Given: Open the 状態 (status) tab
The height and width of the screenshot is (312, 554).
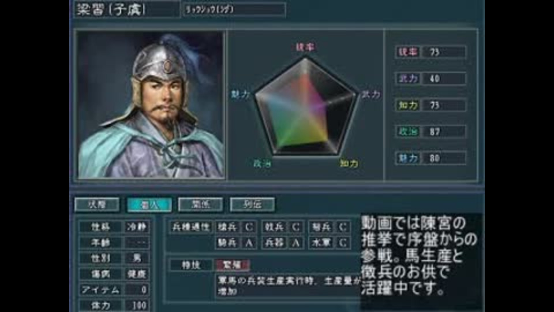Looking at the screenshot, I should (x=97, y=205).
